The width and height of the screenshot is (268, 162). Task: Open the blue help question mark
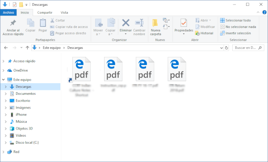pyautogui.click(x=264, y=12)
